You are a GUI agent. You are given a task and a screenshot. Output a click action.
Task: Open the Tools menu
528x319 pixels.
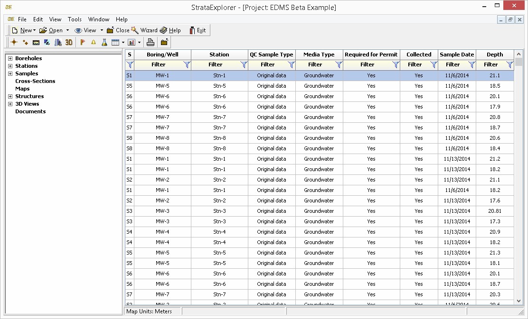[x=75, y=19]
